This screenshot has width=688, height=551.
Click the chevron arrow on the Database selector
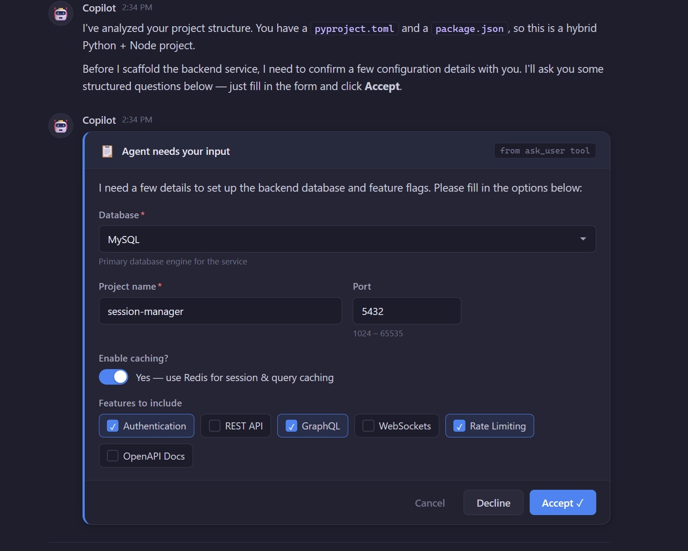582,239
